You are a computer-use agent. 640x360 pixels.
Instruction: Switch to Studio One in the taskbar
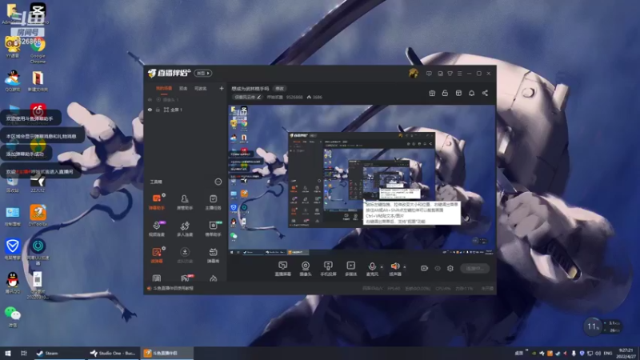[x=113, y=353]
